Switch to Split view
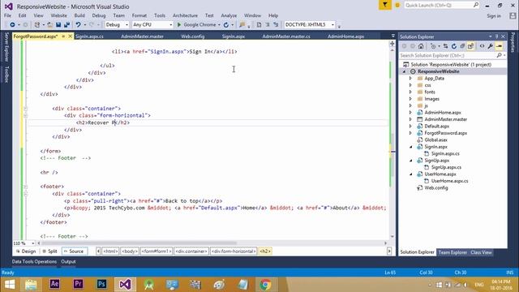This screenshot has width=519, height=292. point(50,251)
